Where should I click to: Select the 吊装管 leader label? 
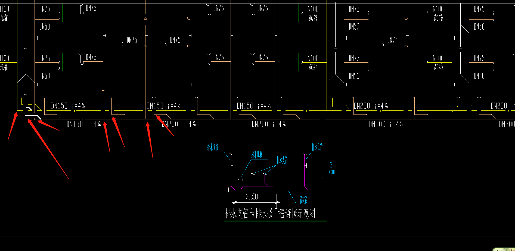tap(303, 200)
